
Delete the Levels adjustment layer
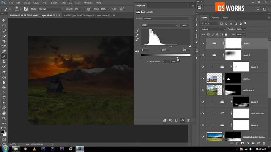tap(188, 120)
